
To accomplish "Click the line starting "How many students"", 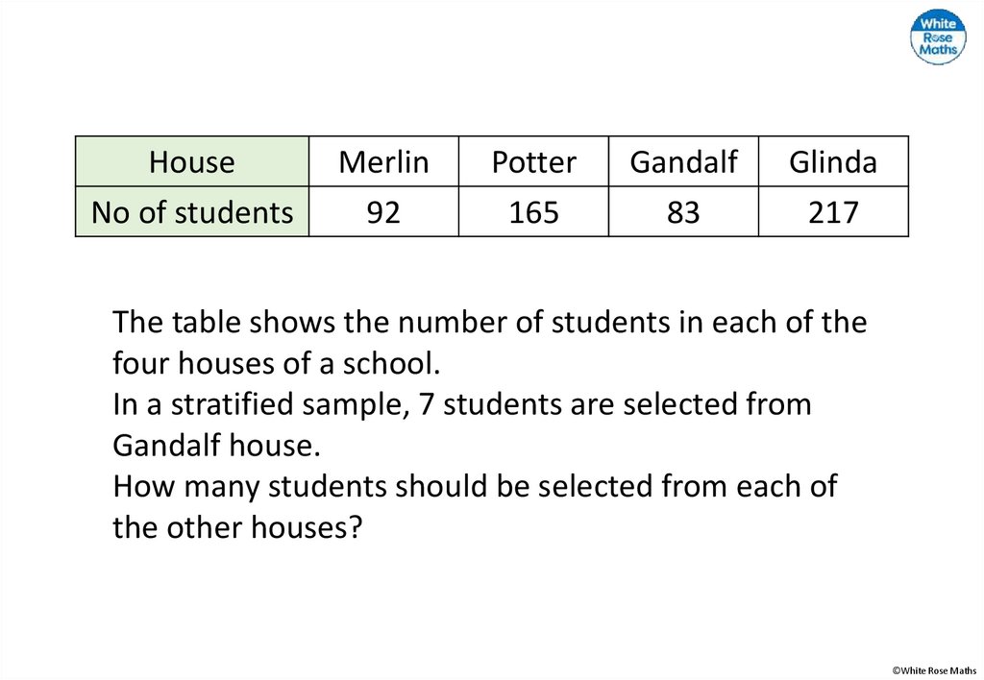I will click(x=475, y=486).
